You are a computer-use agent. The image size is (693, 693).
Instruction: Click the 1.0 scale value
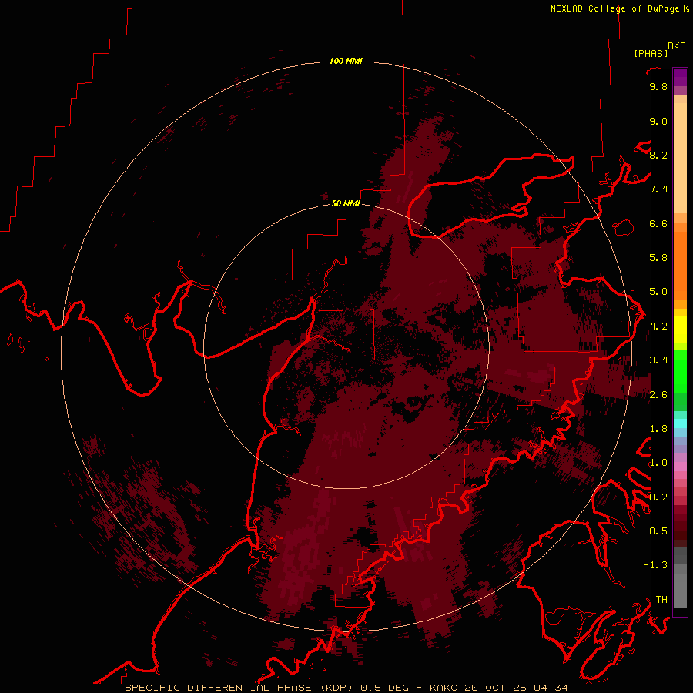tap(658, 463)
